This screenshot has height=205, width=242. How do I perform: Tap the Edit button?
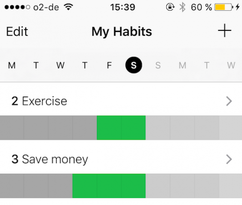(17, 32)
